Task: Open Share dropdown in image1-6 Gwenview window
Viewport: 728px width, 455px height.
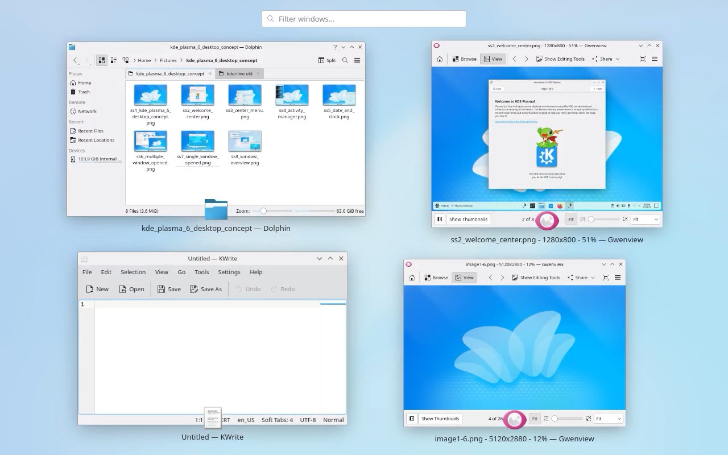Action: click(x=581, y=278)
